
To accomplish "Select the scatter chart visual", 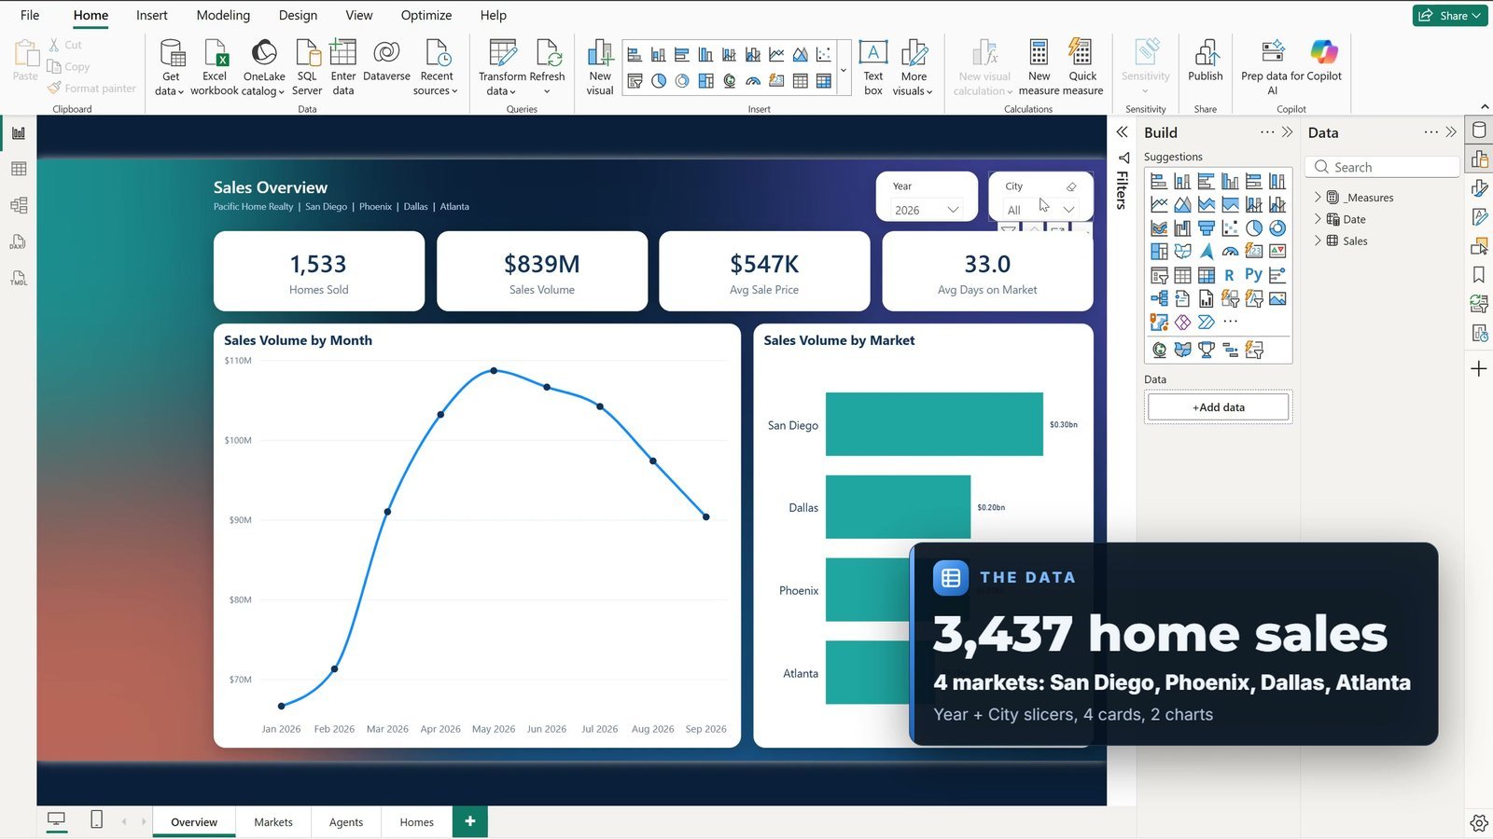I will pyautogui.click(x=1230, y=227).
